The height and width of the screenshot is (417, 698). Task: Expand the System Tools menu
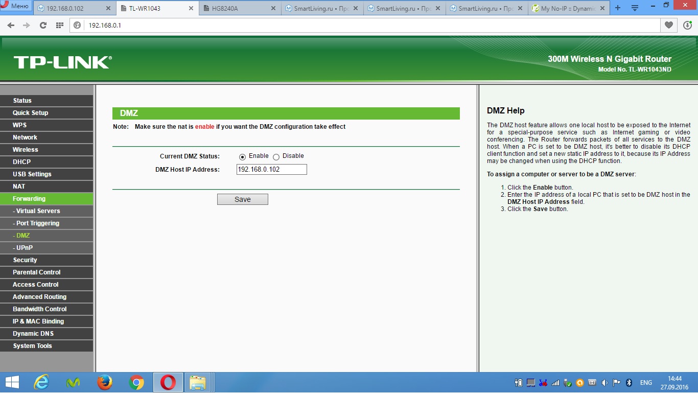(46, 346)
